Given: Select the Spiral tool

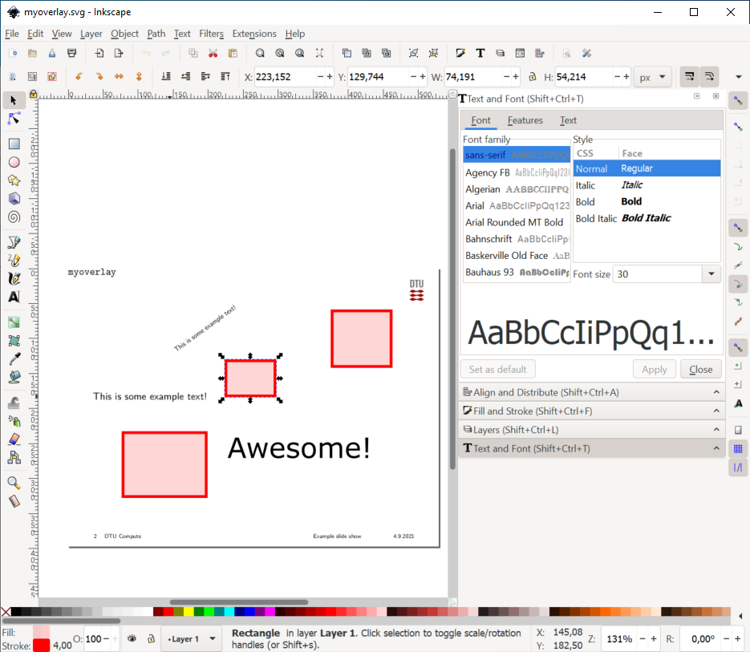Looking at the screenshot, I should click(x=14, y=217).
